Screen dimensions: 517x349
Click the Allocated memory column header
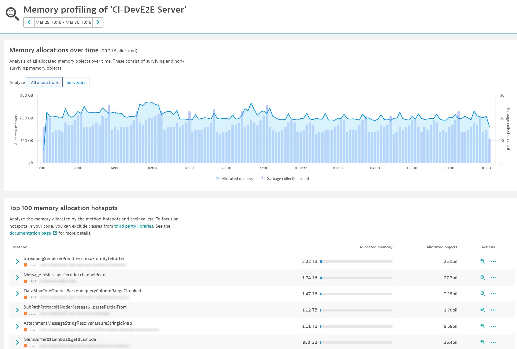point(376,247)
